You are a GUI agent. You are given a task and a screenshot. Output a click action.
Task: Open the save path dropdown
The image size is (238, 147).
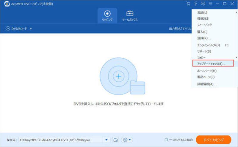coord(107,140)
